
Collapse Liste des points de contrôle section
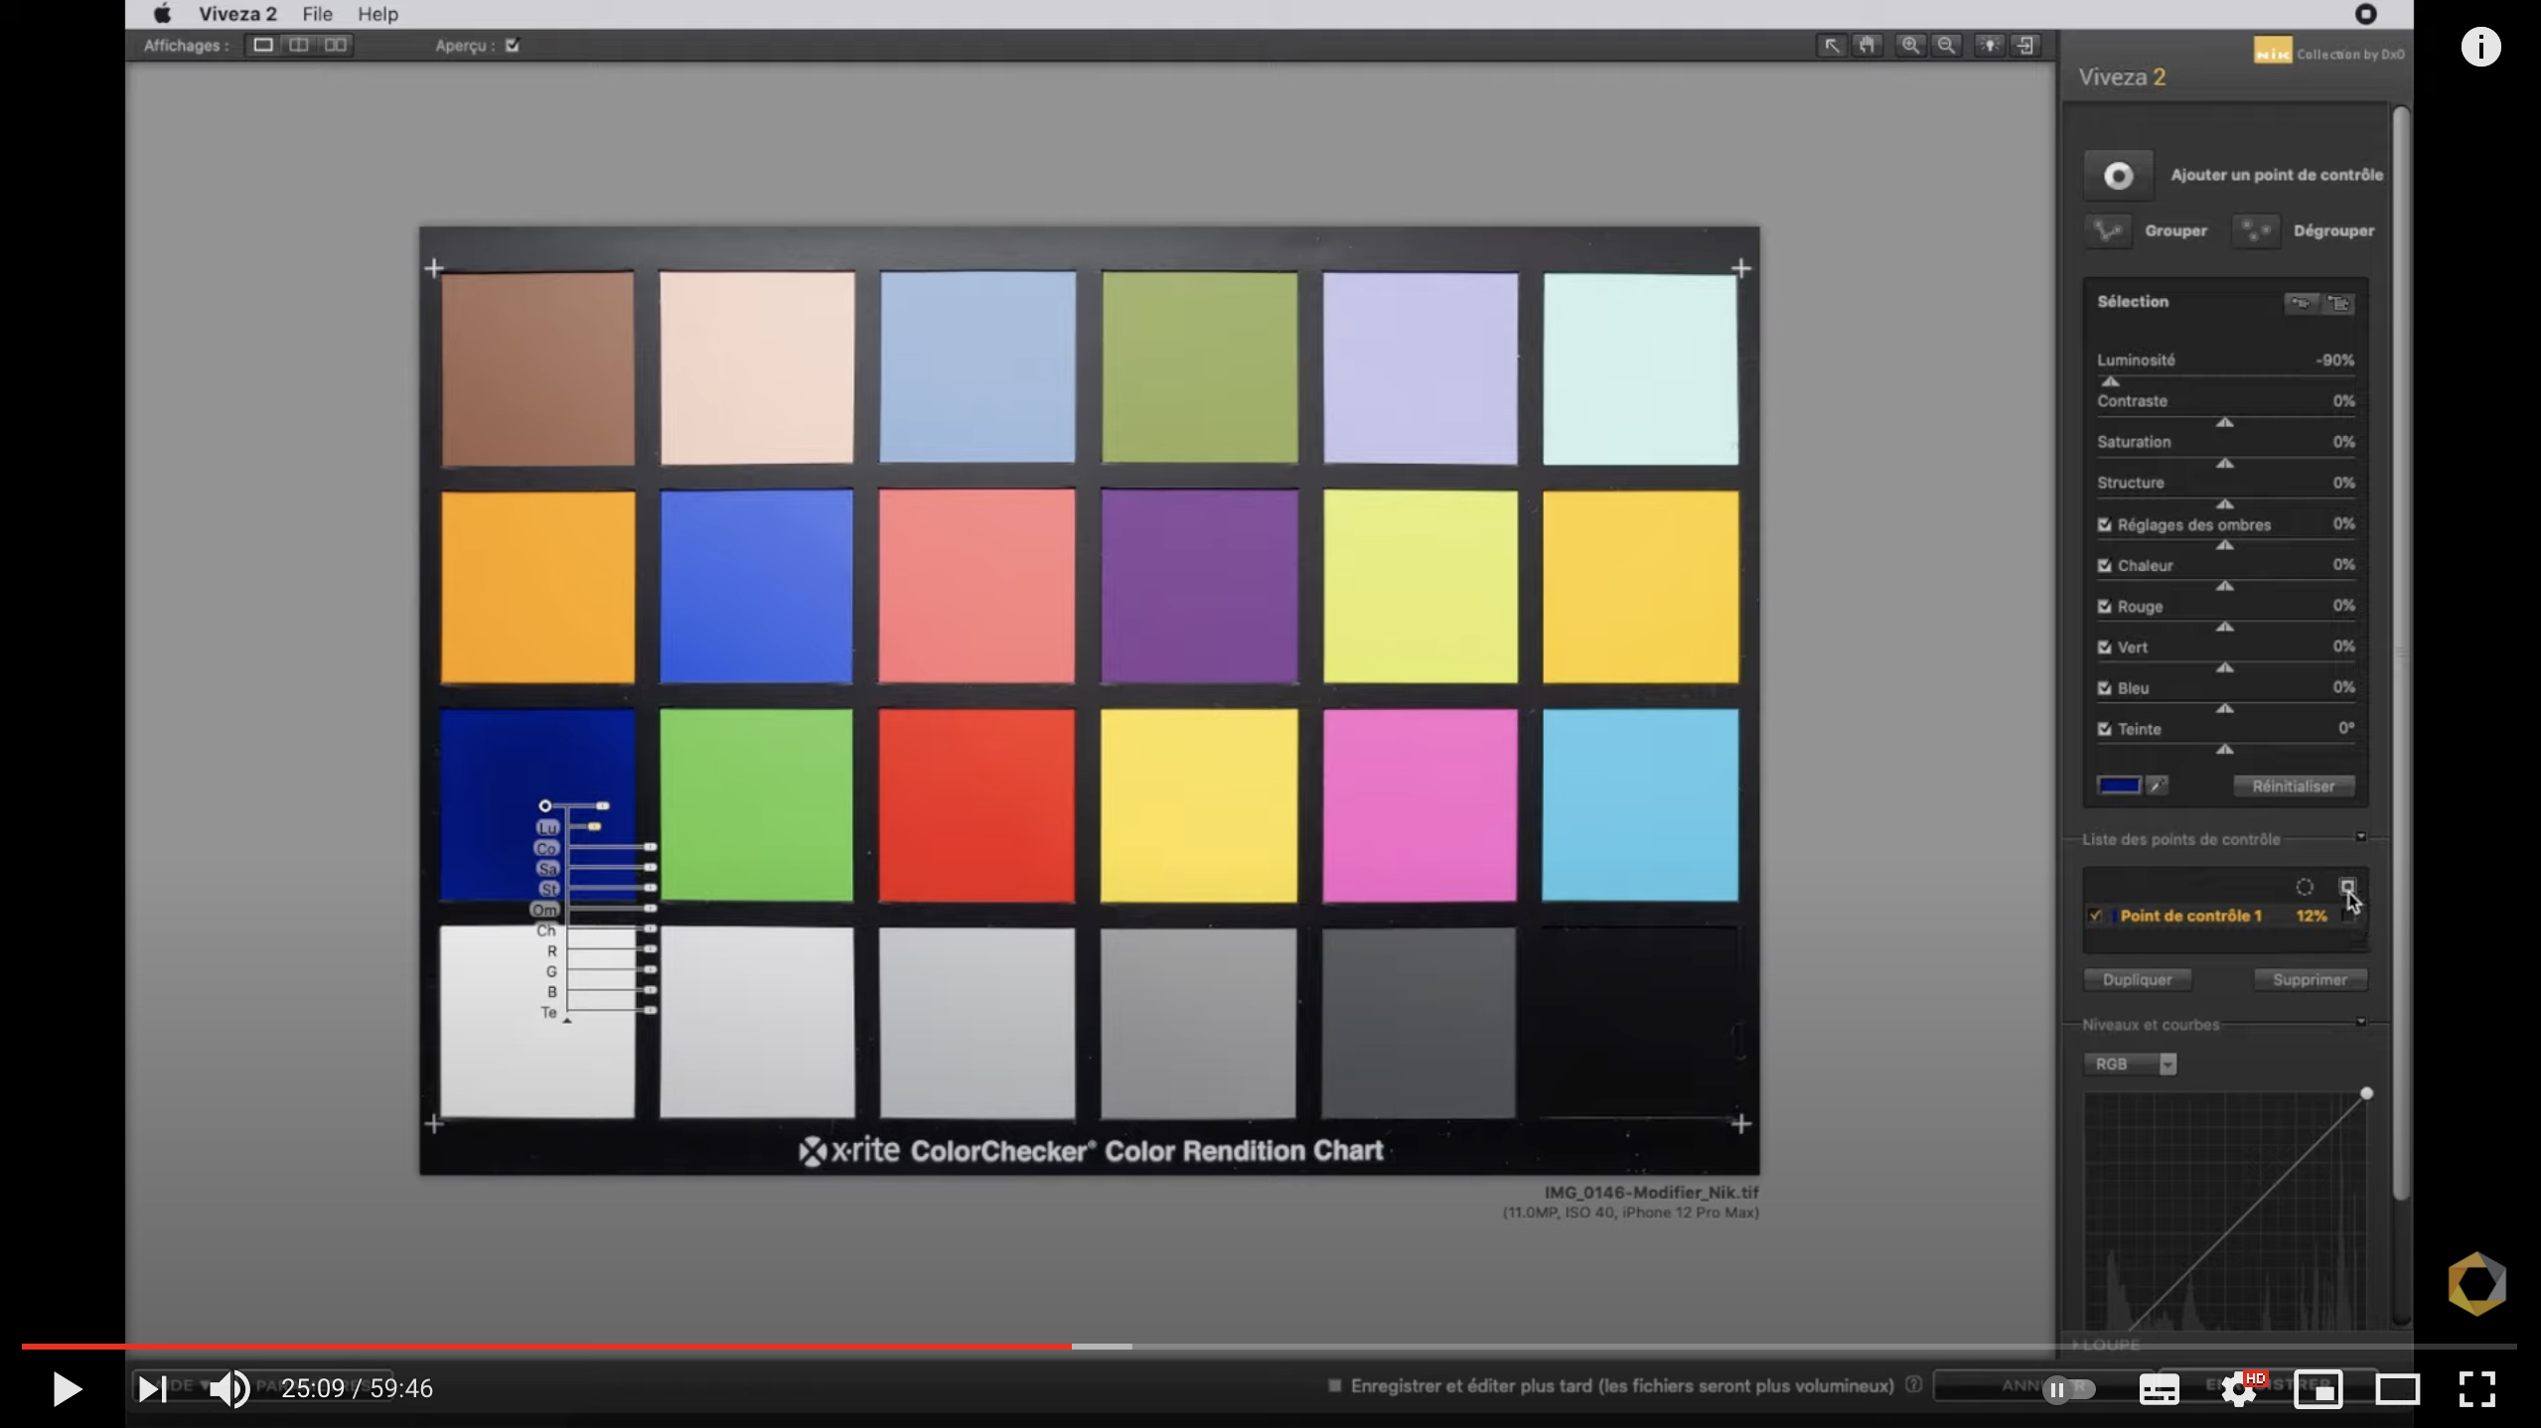(2361, 838)
